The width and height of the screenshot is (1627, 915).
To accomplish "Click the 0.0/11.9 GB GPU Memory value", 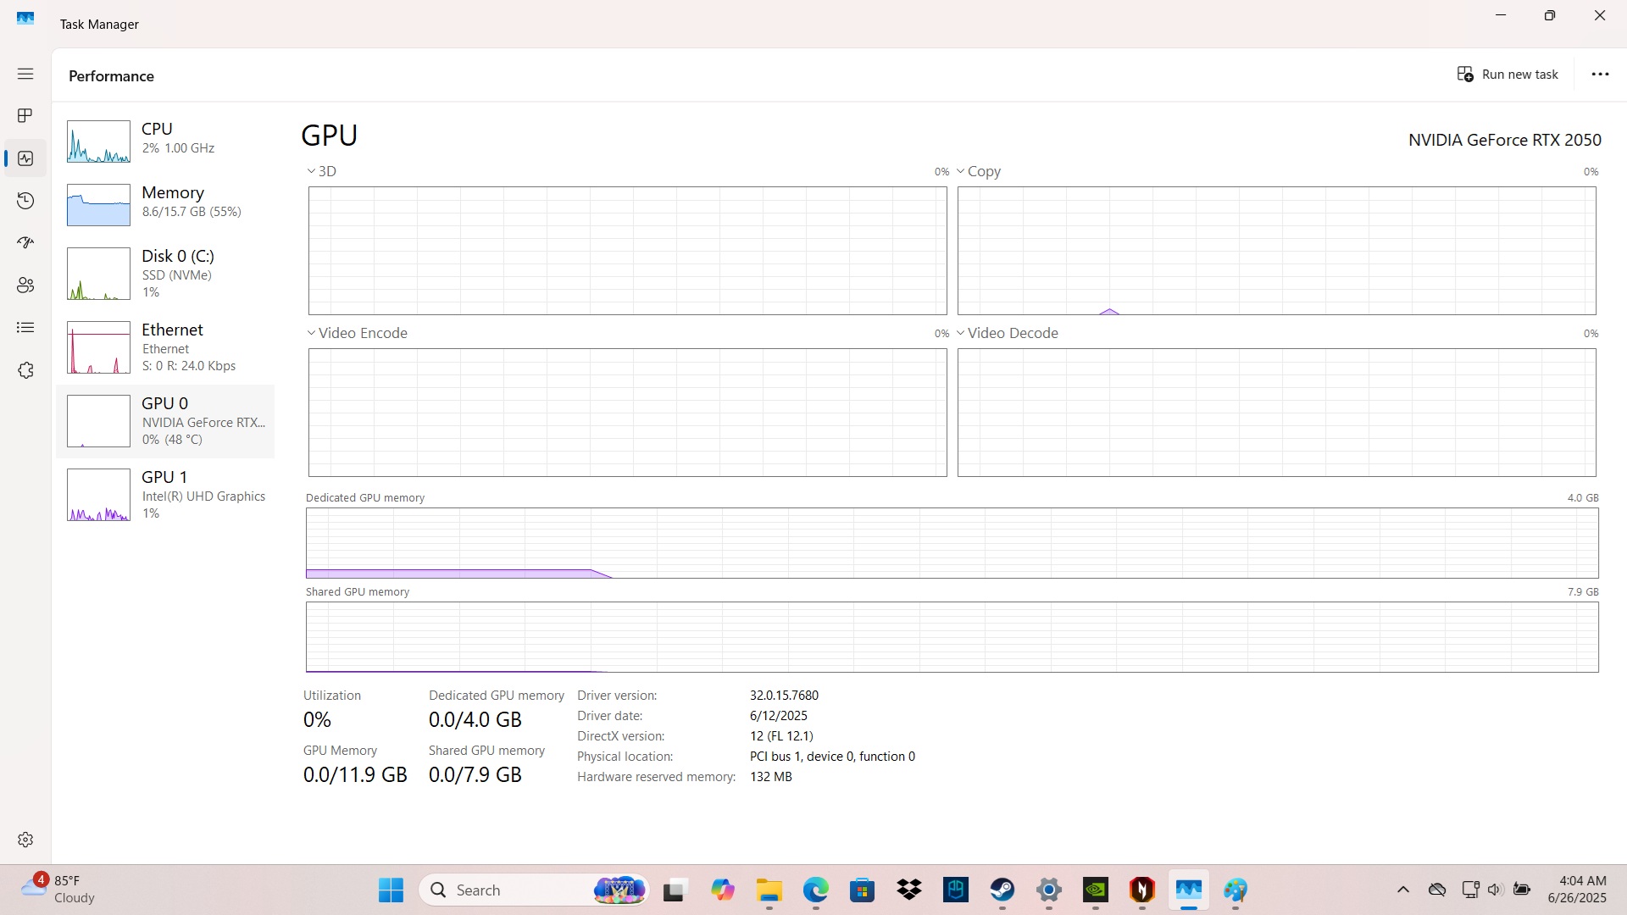I will point(355,774).
